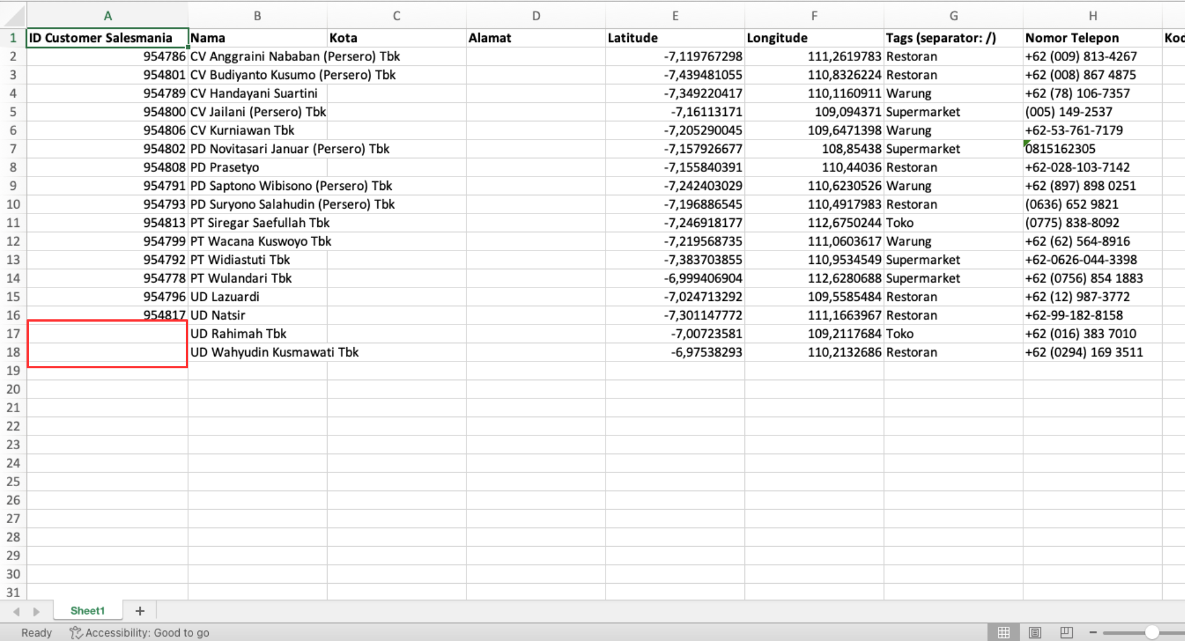Switch to Page Layout view icon
The image size is (1185, 641).
(1035, 632)
